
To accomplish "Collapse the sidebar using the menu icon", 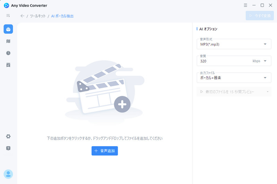I will 8,16.
